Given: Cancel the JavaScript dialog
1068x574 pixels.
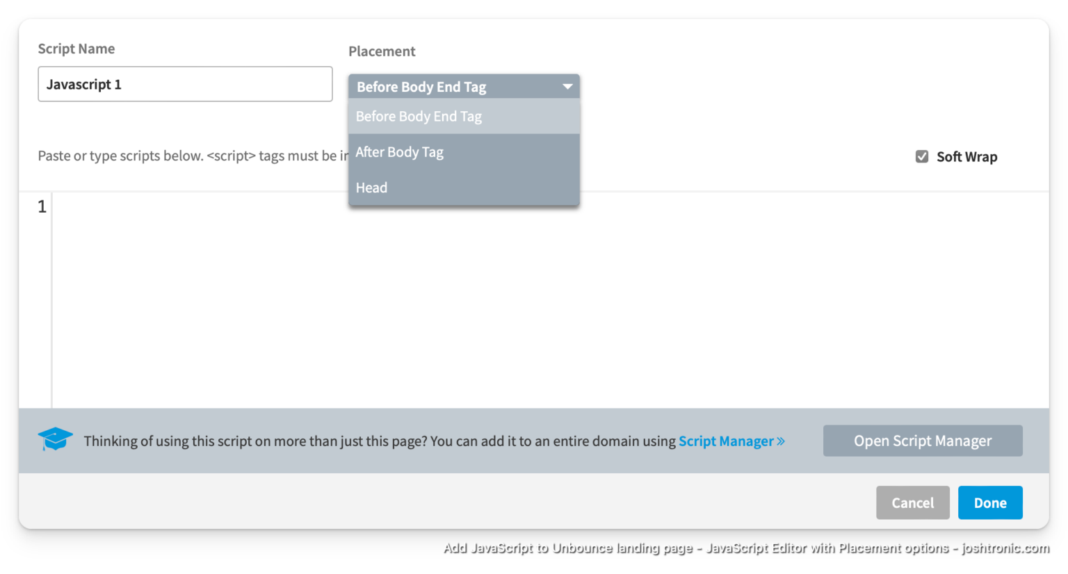Looking at the screenshot, I should tap(913, 502).
